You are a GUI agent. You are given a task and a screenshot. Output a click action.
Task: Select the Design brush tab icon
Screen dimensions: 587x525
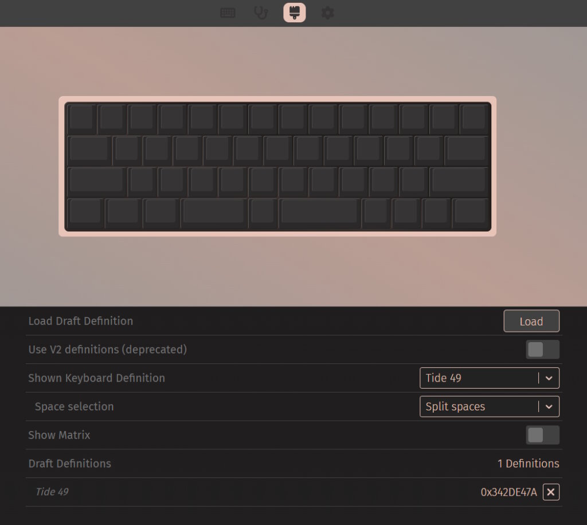click(295, 13)
